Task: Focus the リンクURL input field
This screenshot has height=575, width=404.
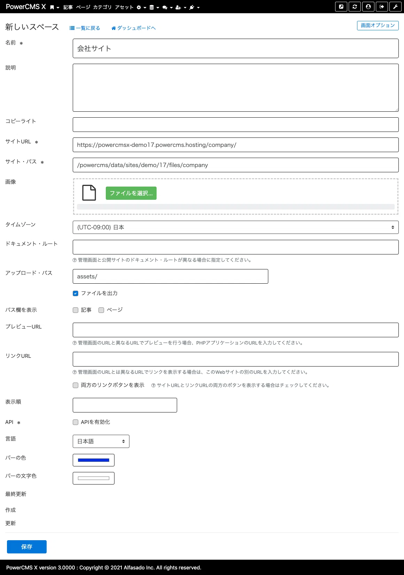Action: [236, 359]
